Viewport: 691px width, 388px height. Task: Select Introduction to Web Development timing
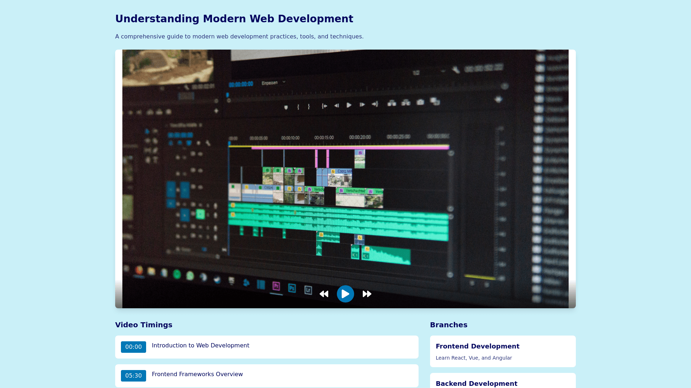tap(200, 345)
